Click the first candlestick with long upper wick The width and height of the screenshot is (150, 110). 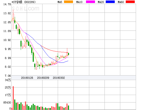point(13,19)
